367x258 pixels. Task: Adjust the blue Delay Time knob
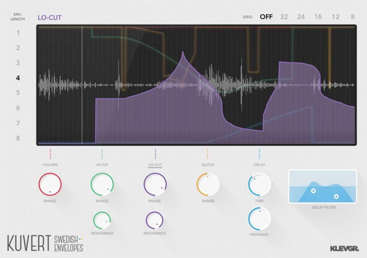pos(259,185)
